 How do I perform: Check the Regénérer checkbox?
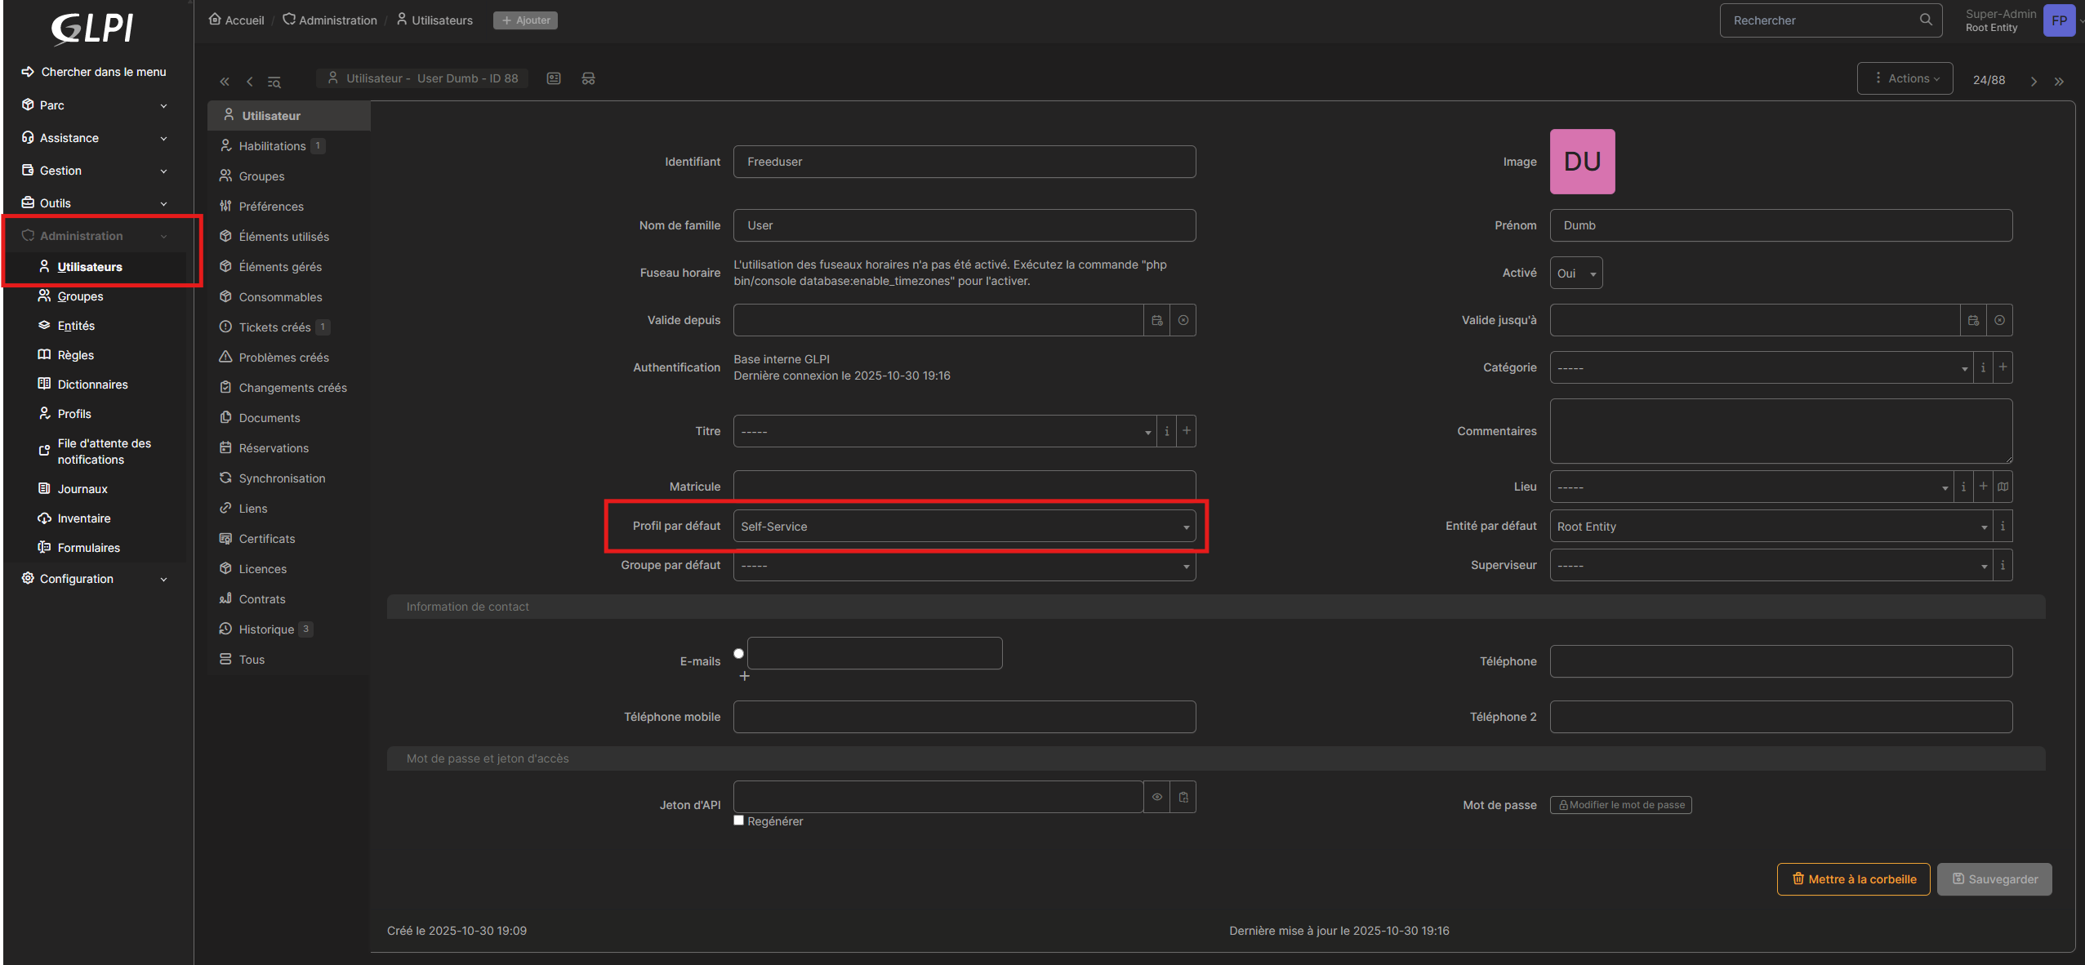click(x=739, y=820)
